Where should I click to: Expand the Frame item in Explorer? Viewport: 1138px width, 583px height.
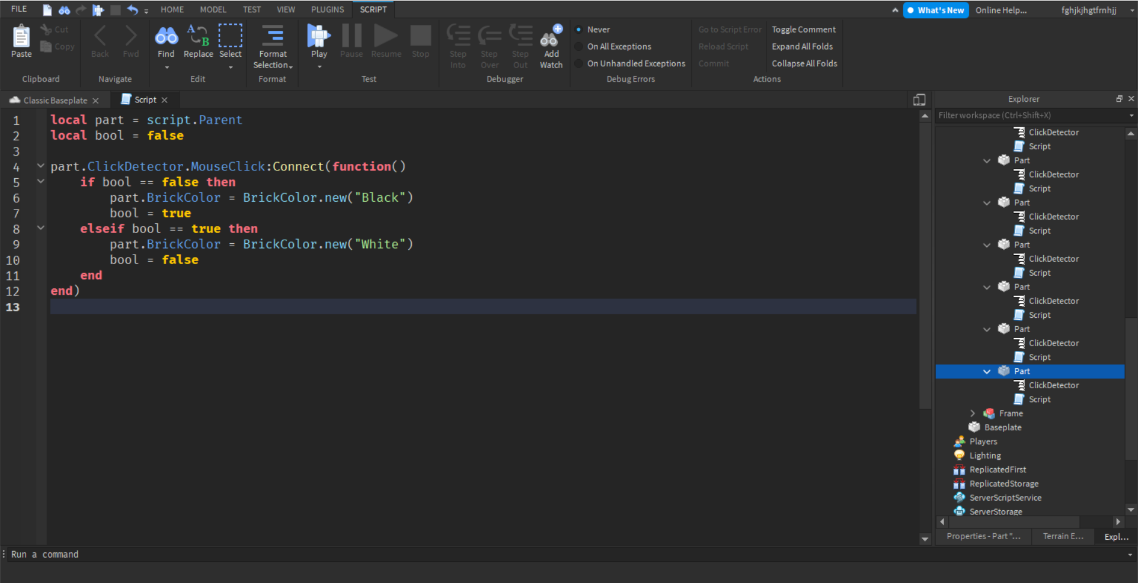tap(973, 413)
